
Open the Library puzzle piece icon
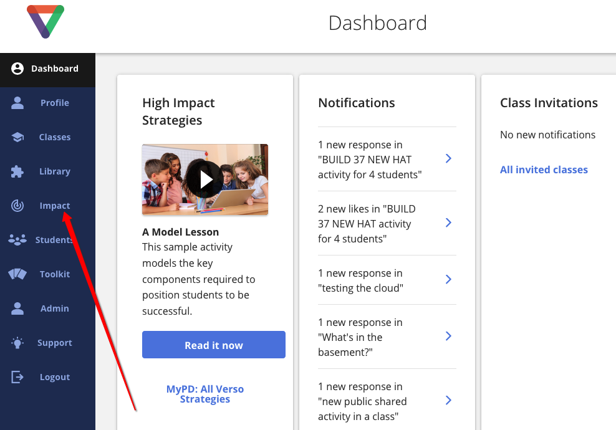[x=17, y=171]
